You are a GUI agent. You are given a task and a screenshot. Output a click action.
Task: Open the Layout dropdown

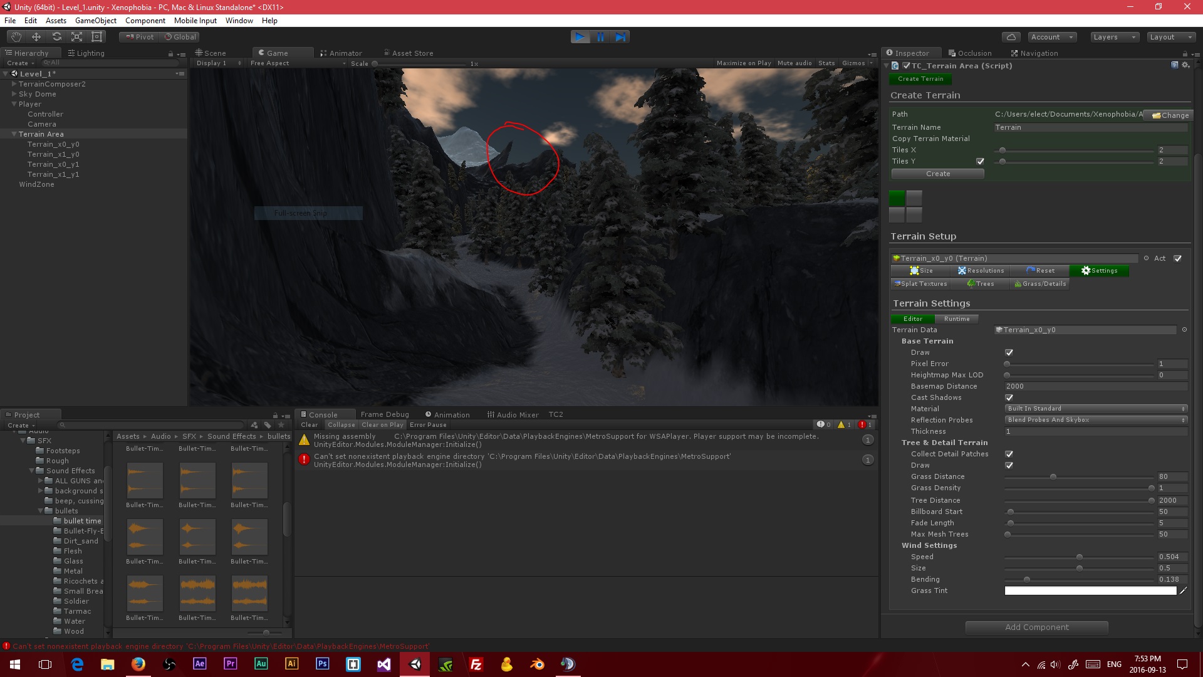tap(1170, 37)
